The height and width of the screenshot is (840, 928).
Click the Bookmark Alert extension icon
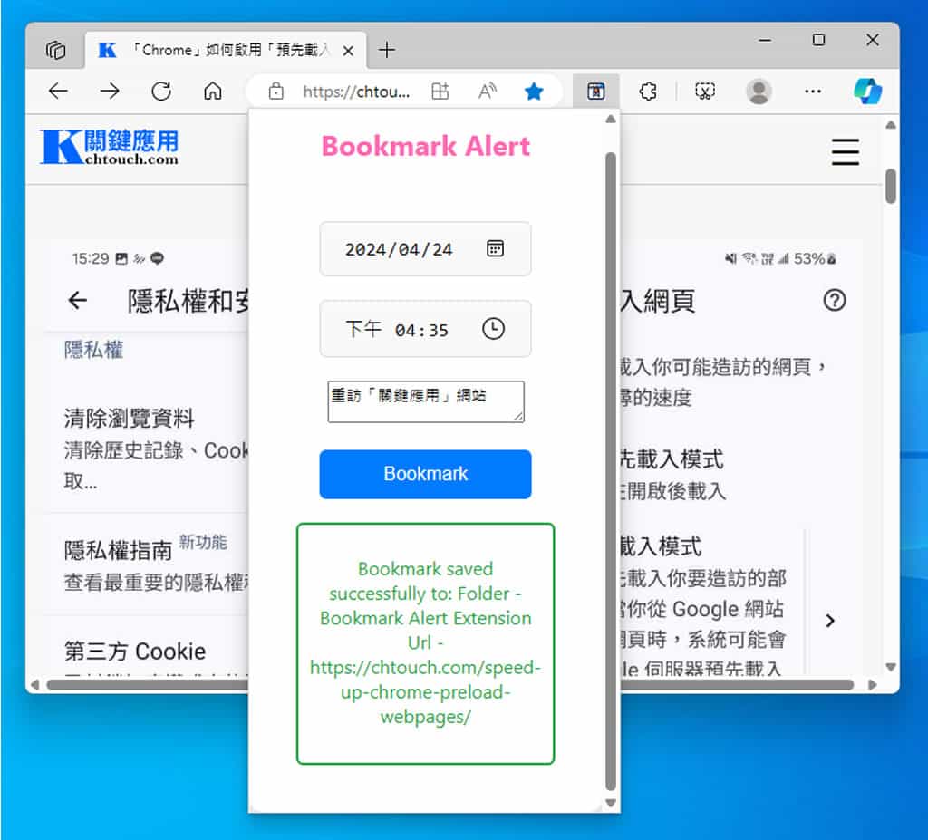click(595, 92)
